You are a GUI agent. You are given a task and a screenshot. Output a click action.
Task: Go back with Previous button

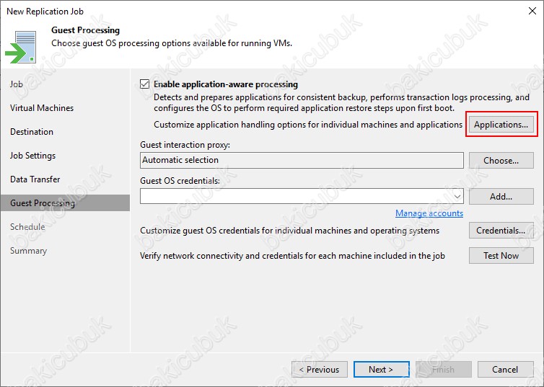coord(319,370)
